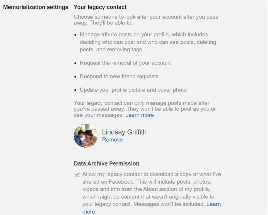Click the bullet beside 'Request the removal'

pos(76,63)
